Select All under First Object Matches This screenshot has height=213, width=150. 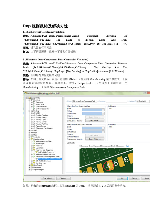pyautogui.click(x=68, y=109)
